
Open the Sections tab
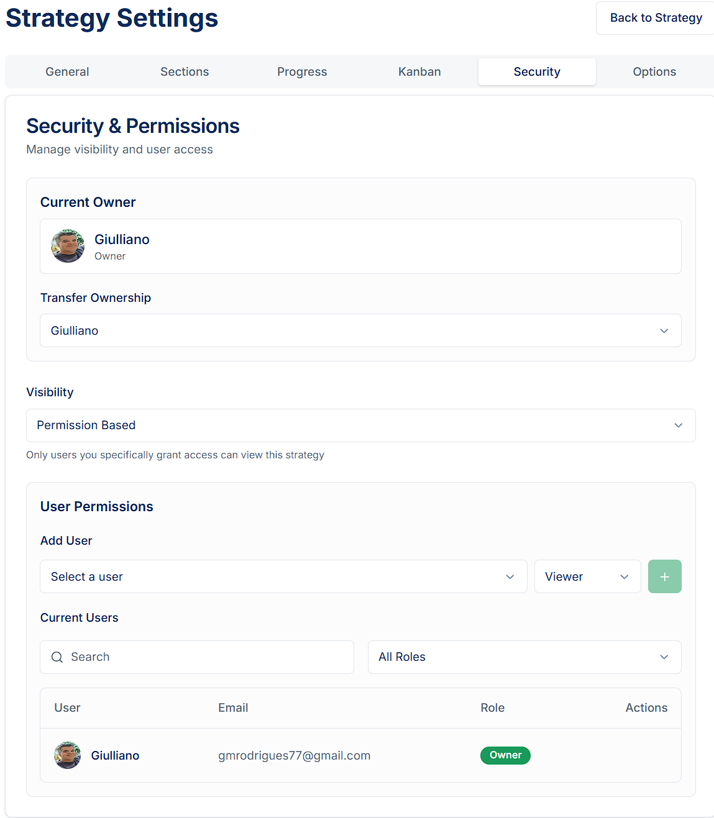185,71
